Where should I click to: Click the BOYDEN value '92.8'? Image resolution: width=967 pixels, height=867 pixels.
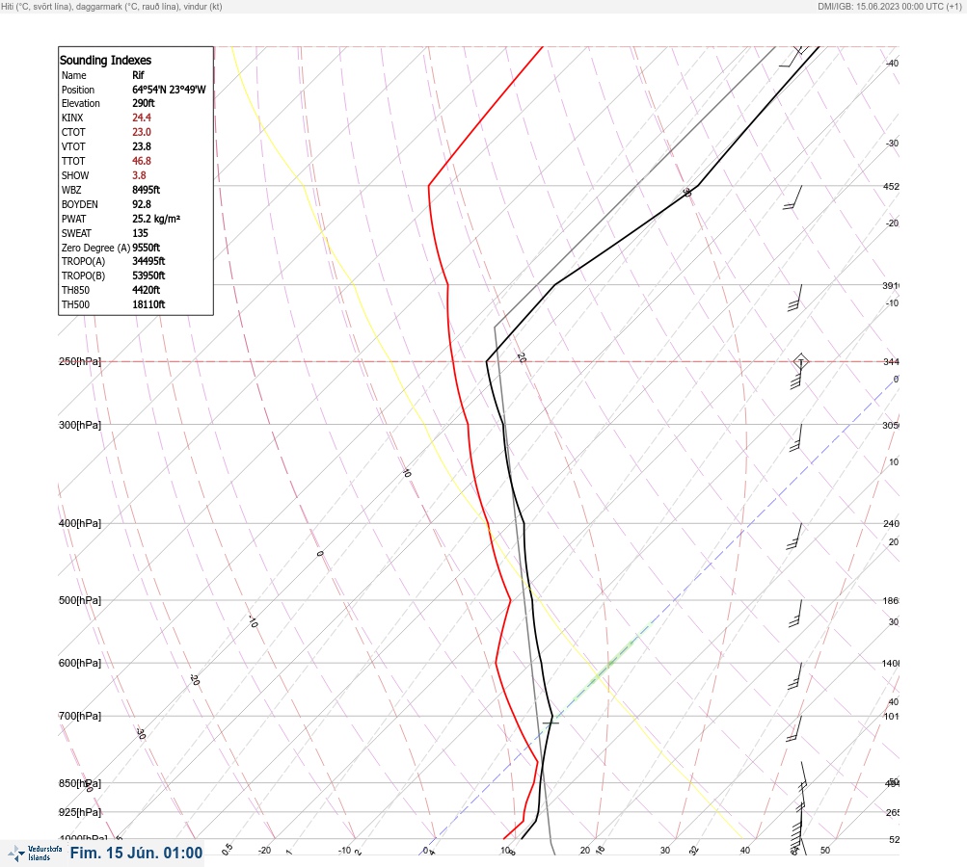[142, 204]
